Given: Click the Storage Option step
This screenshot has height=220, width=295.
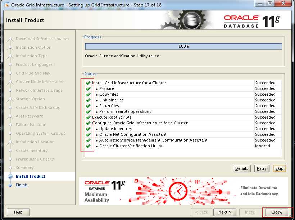Looking at the screenshot, I should pos(30,99).
